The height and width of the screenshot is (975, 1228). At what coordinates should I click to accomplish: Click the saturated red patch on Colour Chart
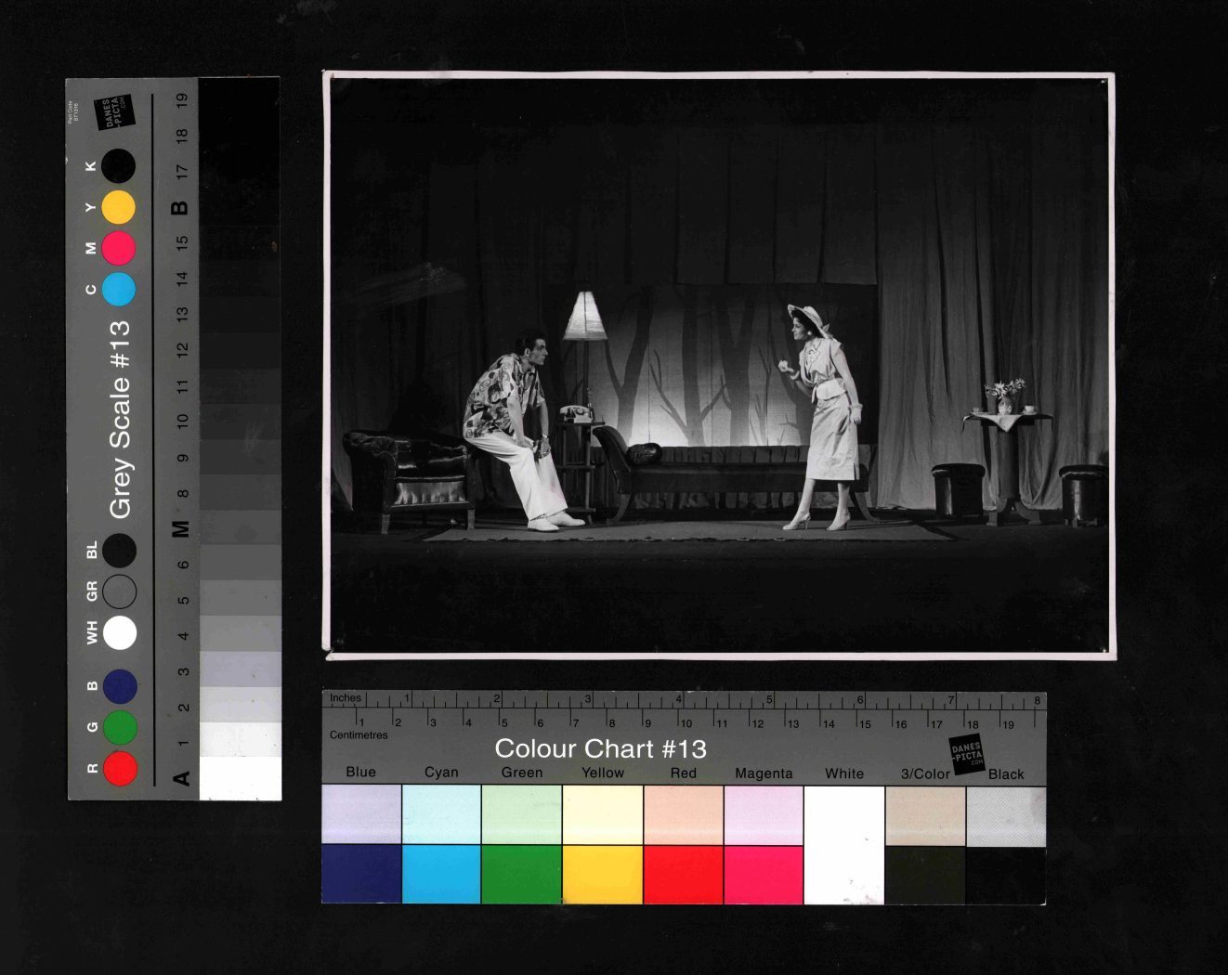[x=683, y=874]
